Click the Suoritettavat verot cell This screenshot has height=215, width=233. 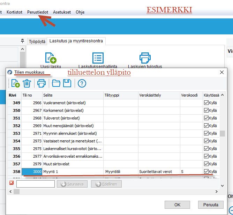[159, 172]
